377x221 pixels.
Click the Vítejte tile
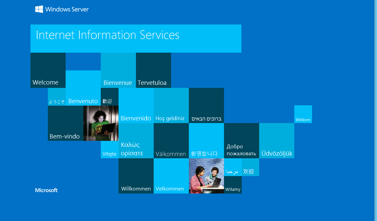pyautogui.click(x=109, y=150)
